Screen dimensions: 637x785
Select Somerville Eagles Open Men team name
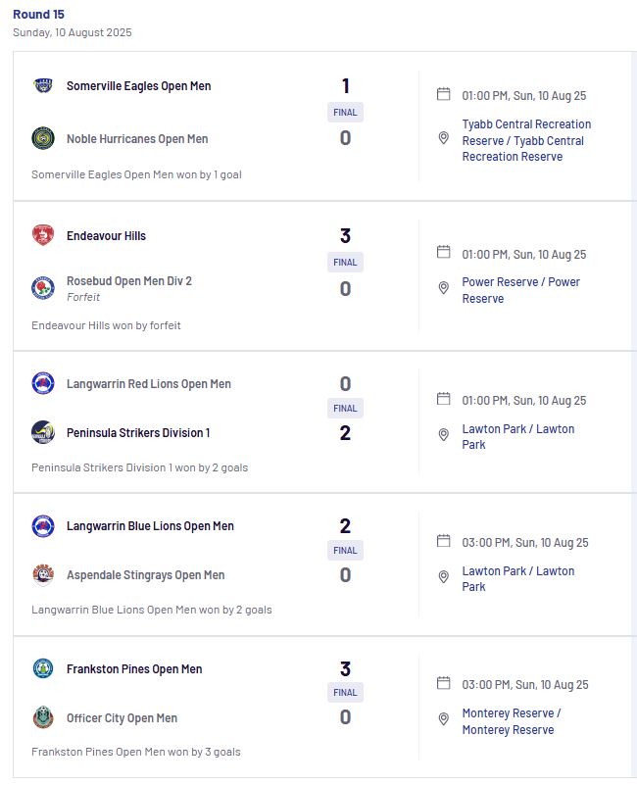click(139, 86)
